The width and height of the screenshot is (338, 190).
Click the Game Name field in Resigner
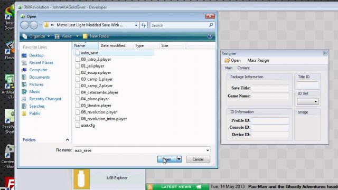tap(270, 96)
